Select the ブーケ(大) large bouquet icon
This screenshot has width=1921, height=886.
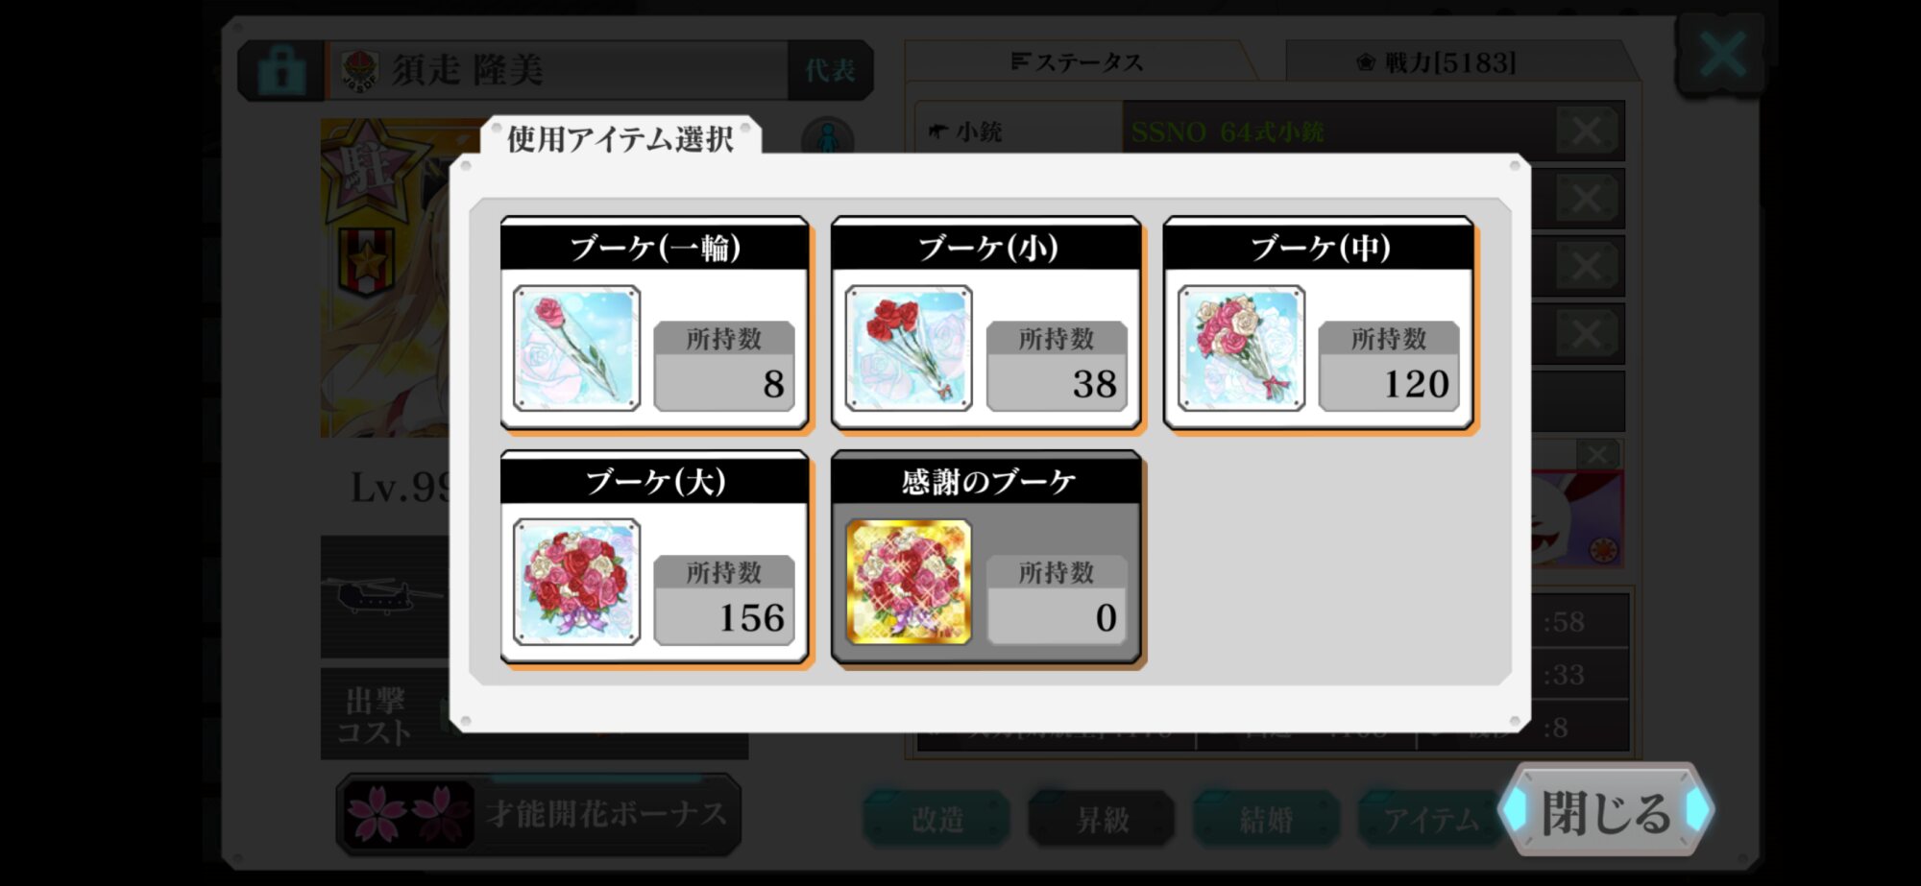click(576, 582)
